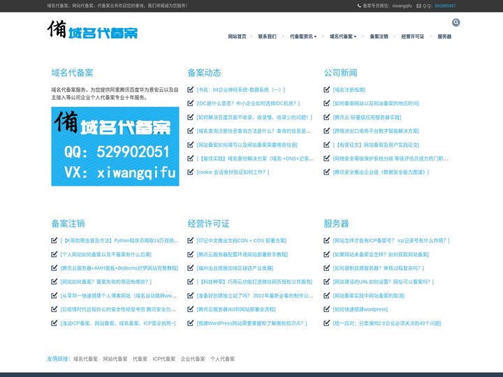Click the QQ number link in top bar

coord(445,6)
